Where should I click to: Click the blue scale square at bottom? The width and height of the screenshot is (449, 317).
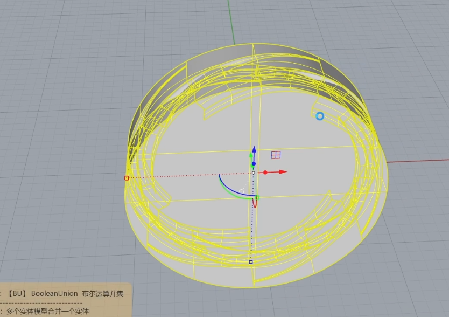coord(250,262)
